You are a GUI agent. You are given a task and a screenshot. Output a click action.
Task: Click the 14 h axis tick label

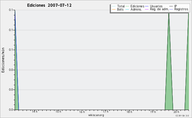35,112
